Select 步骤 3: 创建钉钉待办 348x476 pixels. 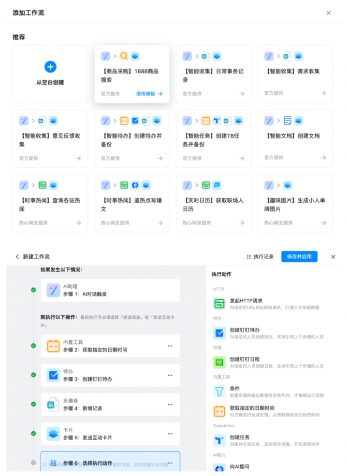click(110, 375)
